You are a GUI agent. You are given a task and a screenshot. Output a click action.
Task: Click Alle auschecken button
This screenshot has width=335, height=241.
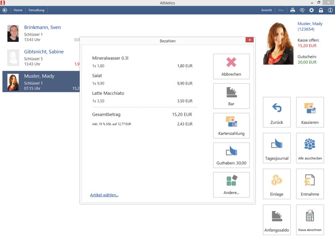310,148
